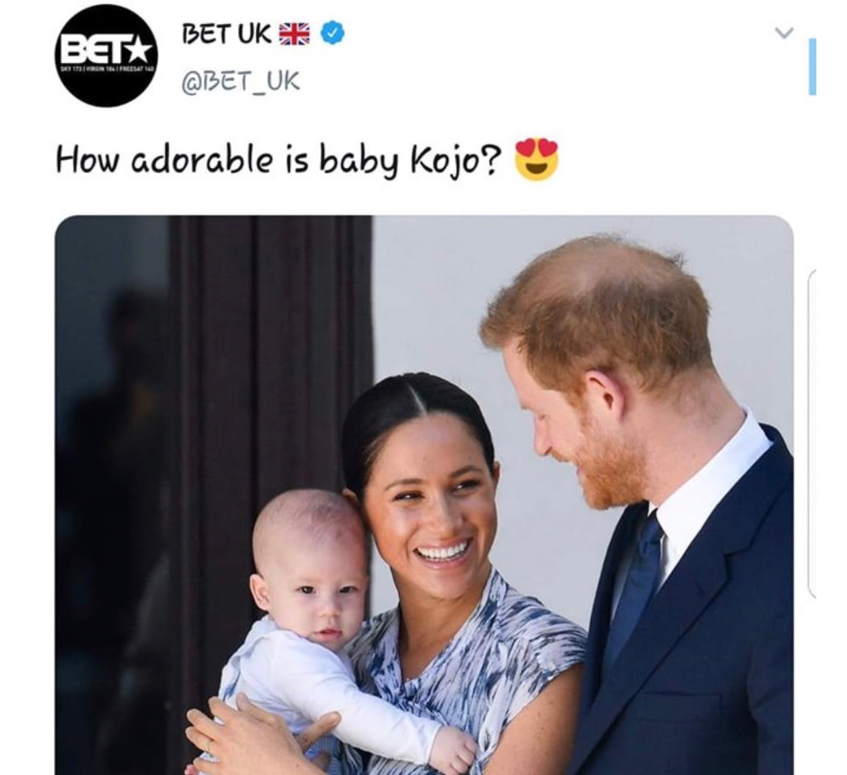Expand the tweet options chevron

click(785, 33)
